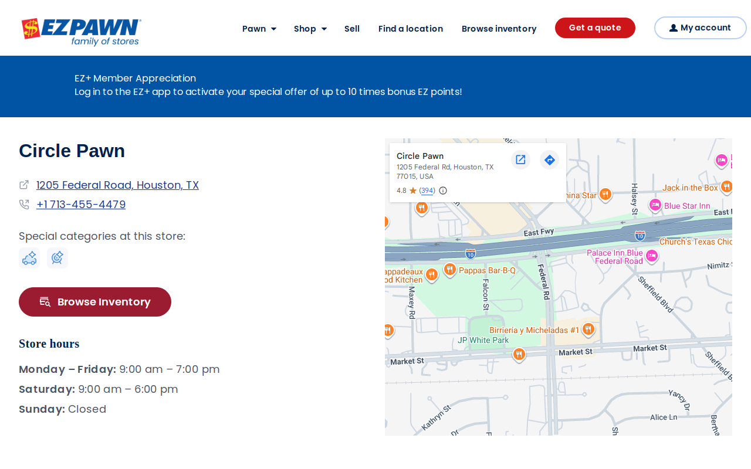Click the blue directions arrow icon
The image size is (751, 469).
549,159
